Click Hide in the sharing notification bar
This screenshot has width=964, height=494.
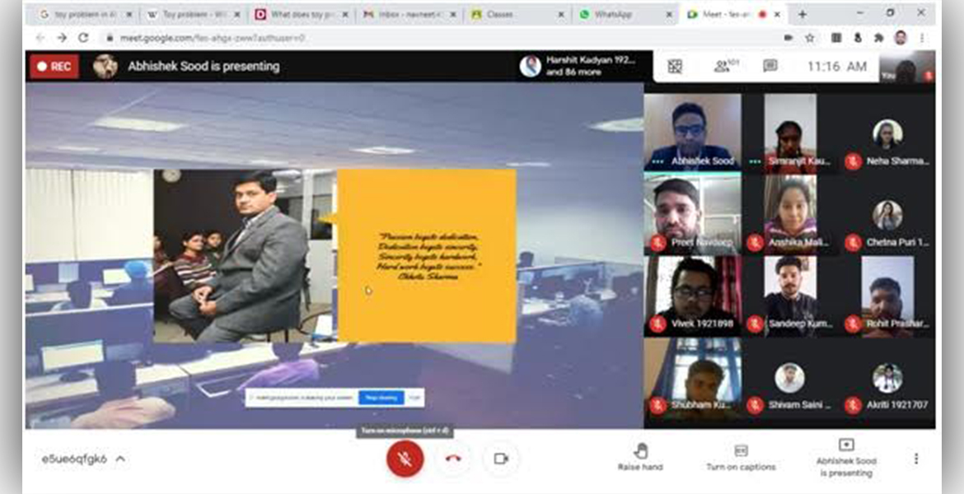coord(415,398)
